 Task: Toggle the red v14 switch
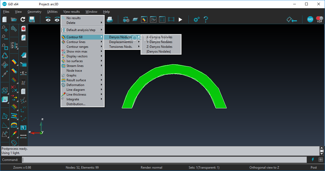[319, 19]
